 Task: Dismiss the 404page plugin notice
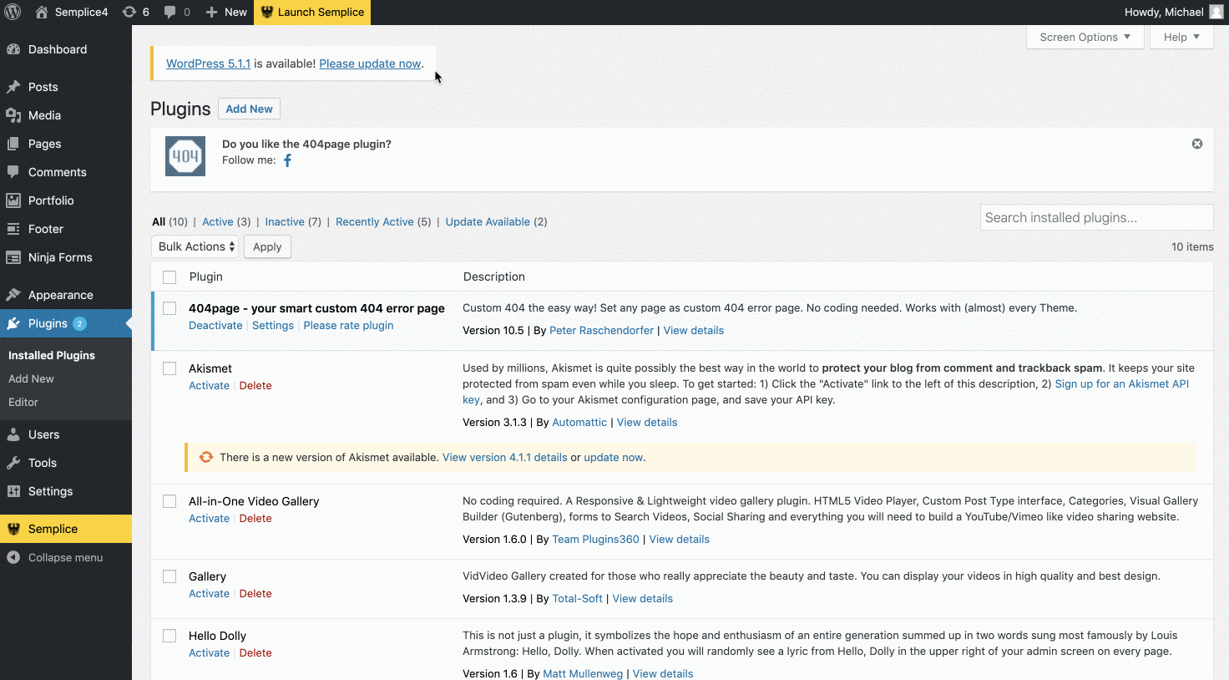click(x=1196, y=144)
